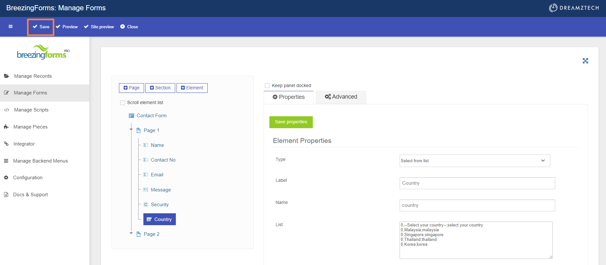This screenshot has height=265, width=606.
Task: Add a new Element
Action: pos(192,88)
